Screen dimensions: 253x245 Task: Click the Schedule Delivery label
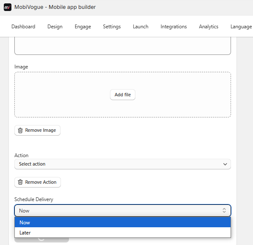tap(34, 199)
